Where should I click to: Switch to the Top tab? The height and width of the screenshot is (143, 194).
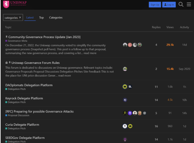pyautogui.click(x=42, y=18)
